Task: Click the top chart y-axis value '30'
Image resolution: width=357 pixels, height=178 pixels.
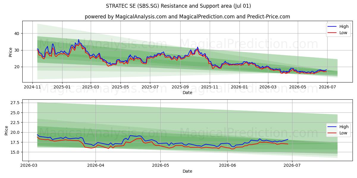Action: (x=17, y=50)
